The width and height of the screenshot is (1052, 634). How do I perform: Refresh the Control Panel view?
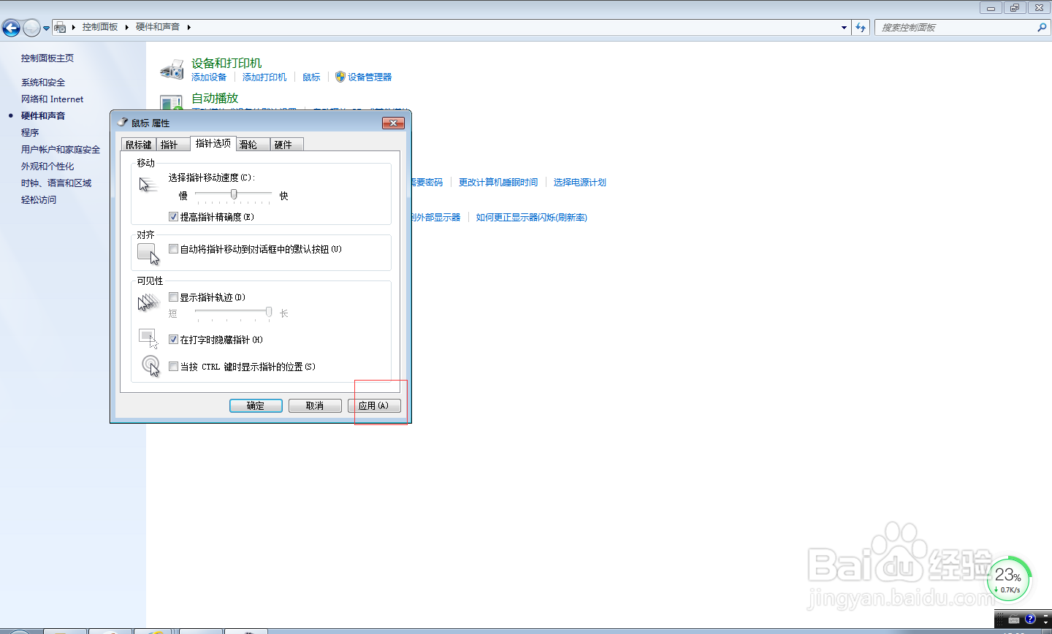[x=861, y=26]
